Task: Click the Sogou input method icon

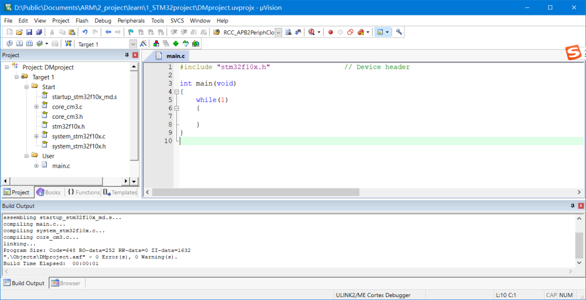Action: (x=573, y=53)
